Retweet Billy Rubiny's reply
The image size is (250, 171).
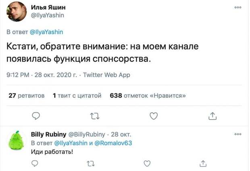click(x=90, y=163)
